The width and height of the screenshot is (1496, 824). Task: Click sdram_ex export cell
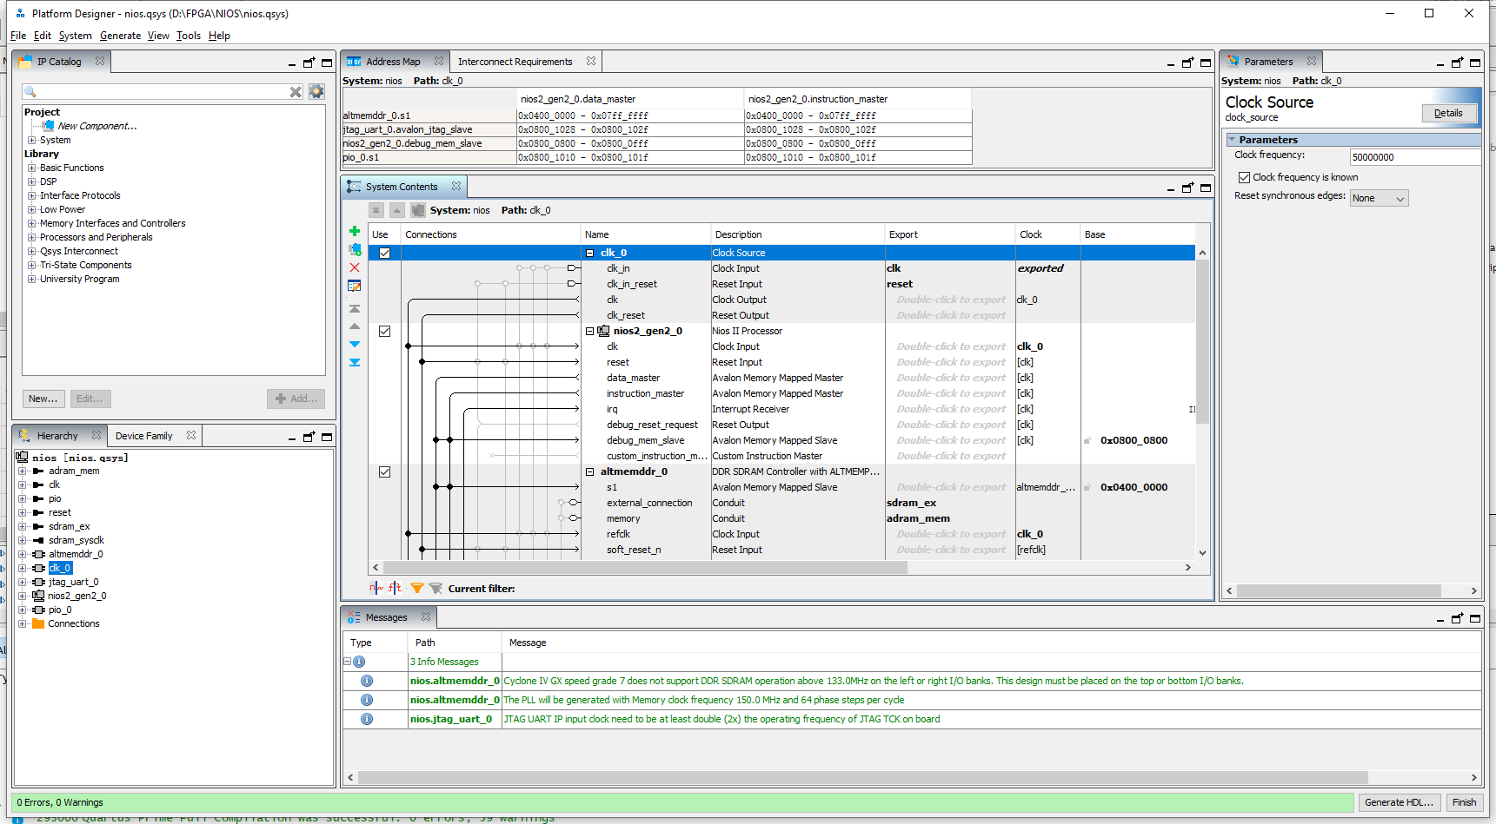tap(949, 503)
